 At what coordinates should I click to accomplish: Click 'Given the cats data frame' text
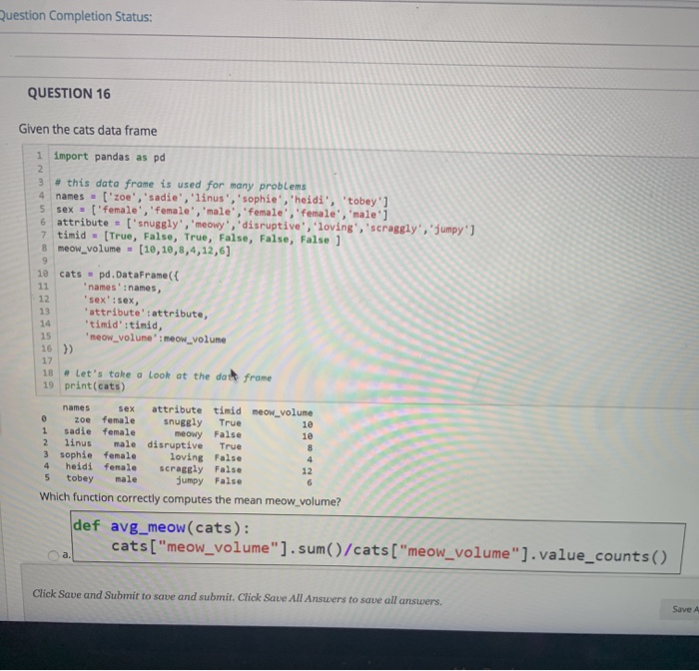pos(88,130)
